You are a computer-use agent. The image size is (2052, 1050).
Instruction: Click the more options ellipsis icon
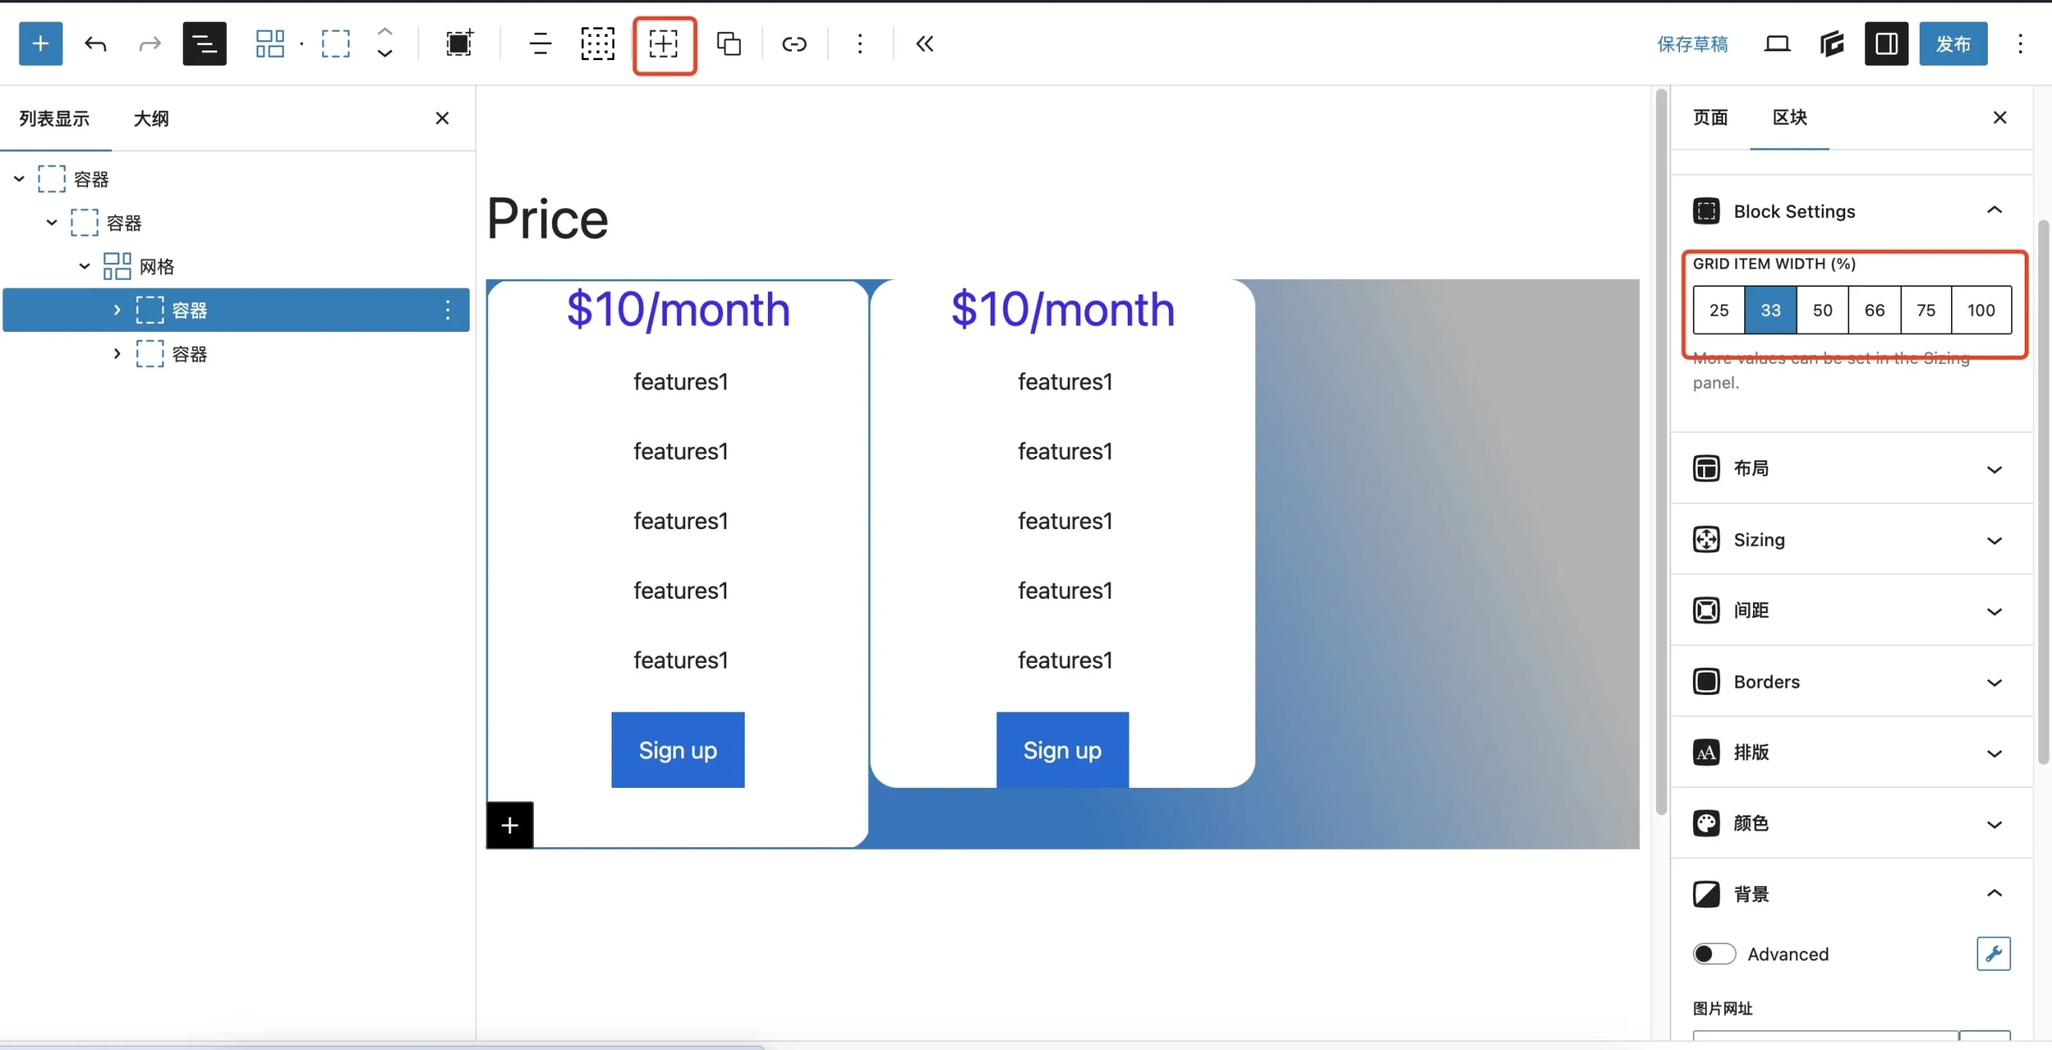click(858, 42)
